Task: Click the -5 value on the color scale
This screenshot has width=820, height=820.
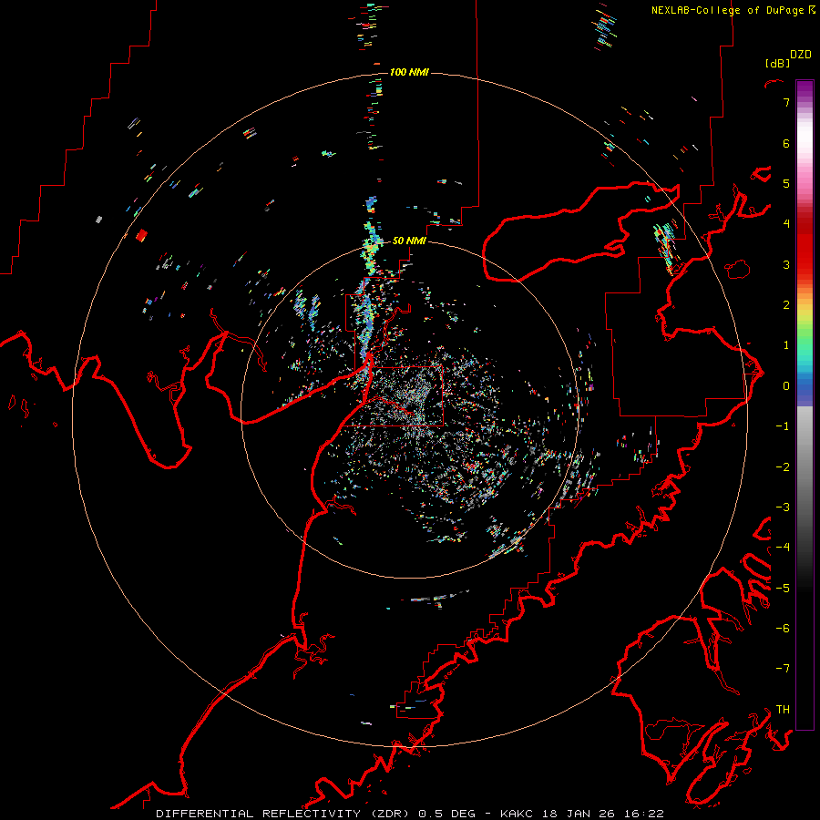Action: point(783,589)
